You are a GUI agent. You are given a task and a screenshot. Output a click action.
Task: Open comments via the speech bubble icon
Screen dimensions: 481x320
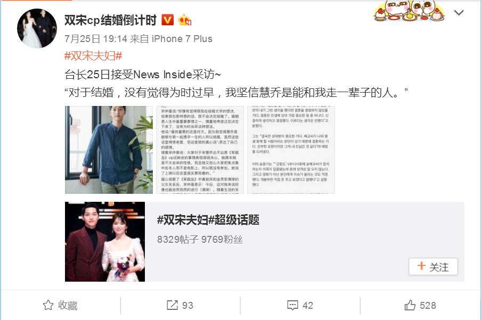point(292,305)
